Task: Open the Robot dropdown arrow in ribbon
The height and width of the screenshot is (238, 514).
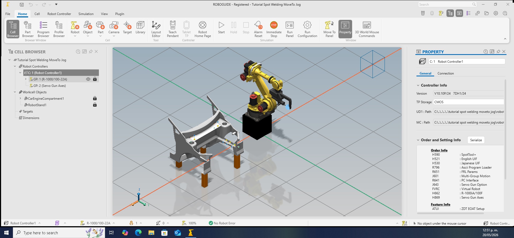Action: (x=75, y=36)
